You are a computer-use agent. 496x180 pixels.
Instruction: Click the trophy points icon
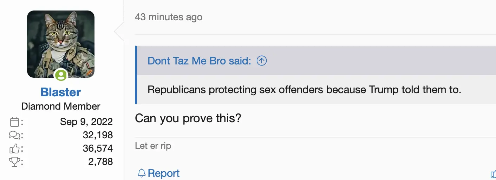click(14, 162)
